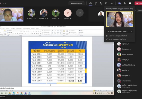Click the table cell reading 10,358
This screenshot has height=99, width=142.
pos(71,81)
